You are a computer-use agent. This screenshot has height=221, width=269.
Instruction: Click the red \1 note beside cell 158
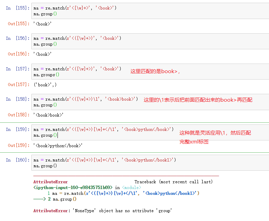click(x=198, y=100)
